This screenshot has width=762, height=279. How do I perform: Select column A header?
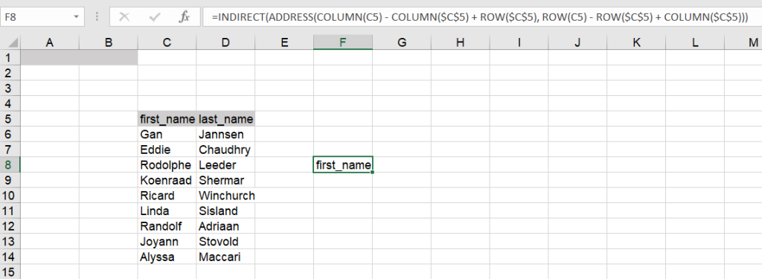coord(49,42)
